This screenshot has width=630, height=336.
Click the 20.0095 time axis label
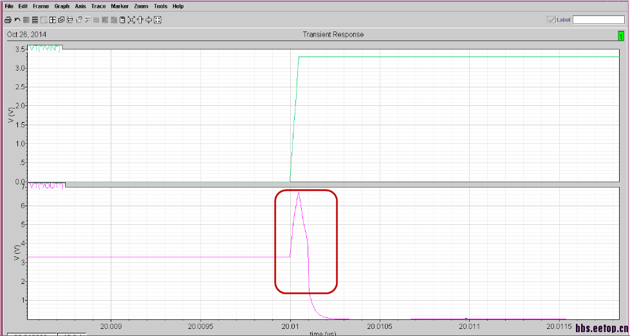click(200, 326)
